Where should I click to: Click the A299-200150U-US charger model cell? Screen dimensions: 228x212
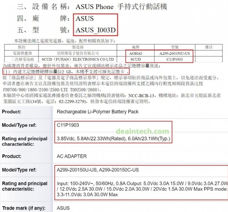tap(174, 53)
